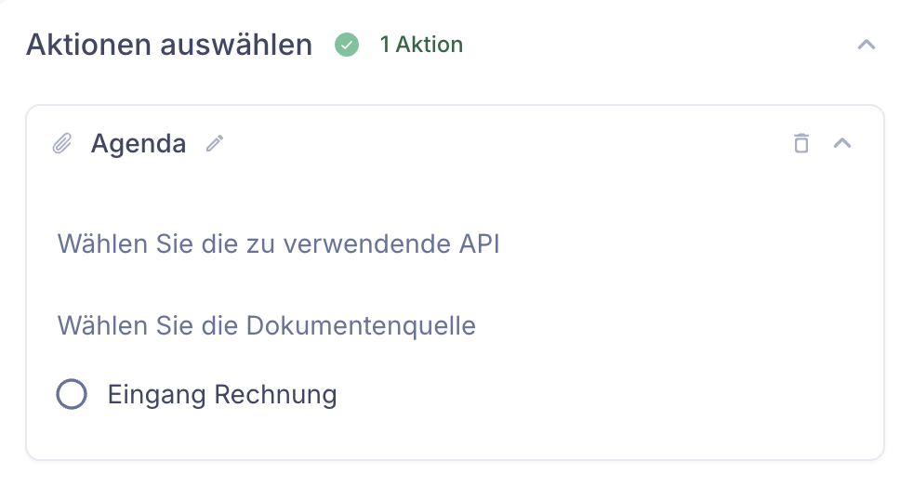Fold the Agenda card using its chevron
The height and width of the screenshot is (487, 900).
click(842, 143)
